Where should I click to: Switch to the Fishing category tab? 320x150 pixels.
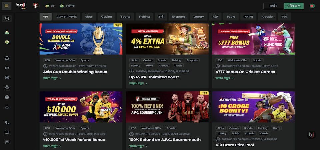click(144, 17)
